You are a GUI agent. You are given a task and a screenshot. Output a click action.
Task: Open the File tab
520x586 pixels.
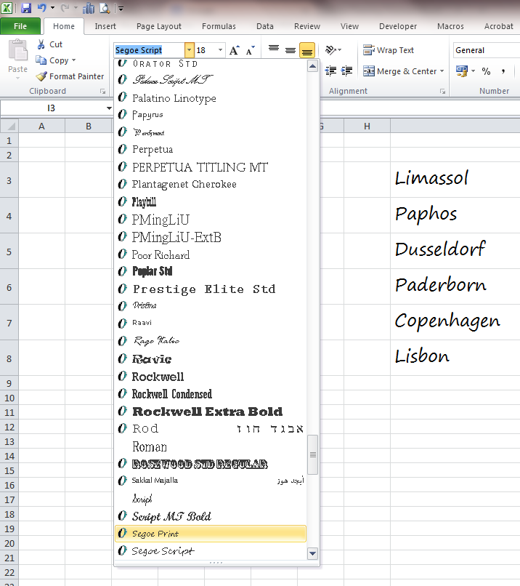coord(20,26)
